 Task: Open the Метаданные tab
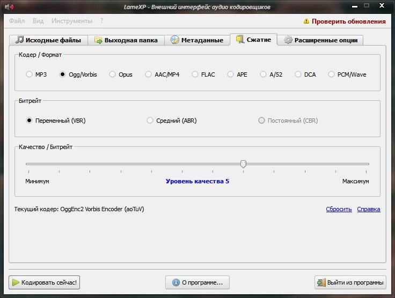pos(197,40)
